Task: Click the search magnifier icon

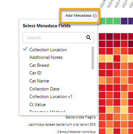Action: pos(89,38)
